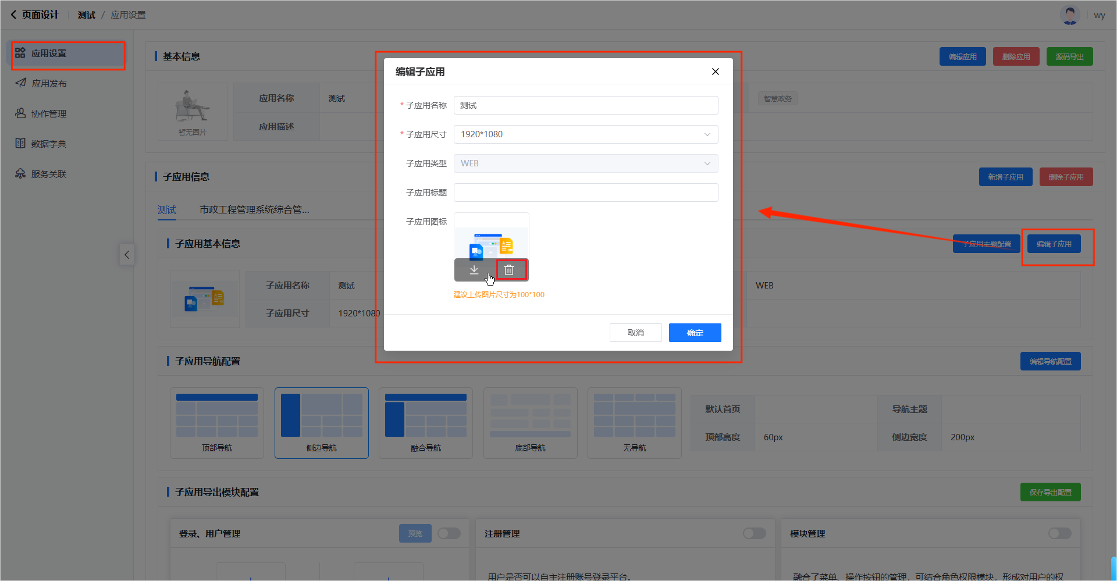Screen dimensions: 1117x581
Task: Expand the 子应用类型 WEB dropdown
Action: point(585,163)
